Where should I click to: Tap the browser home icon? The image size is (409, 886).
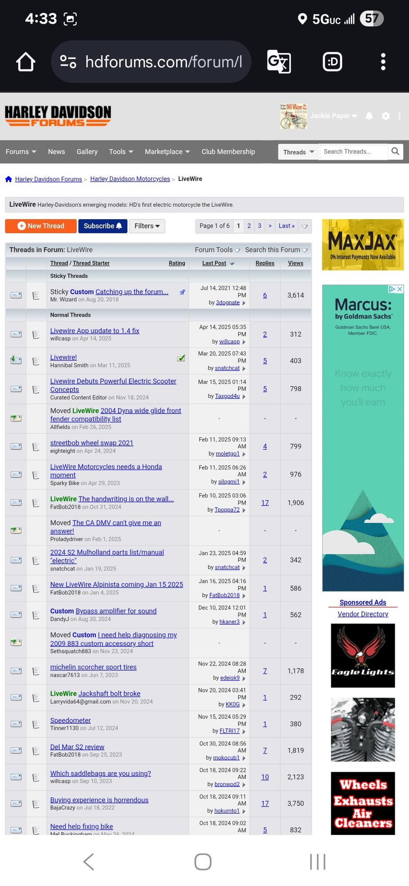click(x=26, y=62)
